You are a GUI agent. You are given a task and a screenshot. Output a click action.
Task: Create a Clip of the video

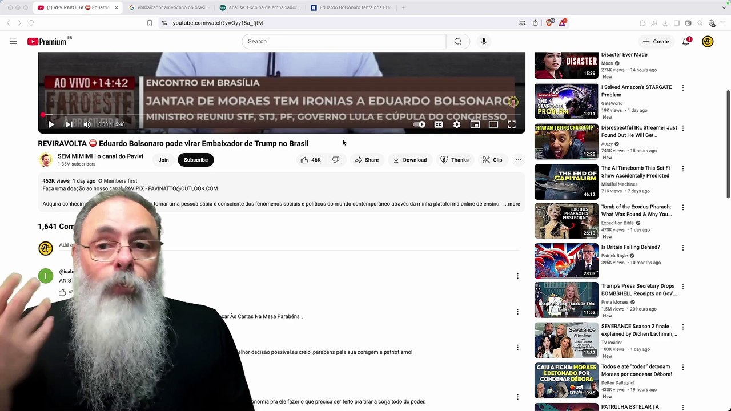pyautogui.click(x=492, y=160)
